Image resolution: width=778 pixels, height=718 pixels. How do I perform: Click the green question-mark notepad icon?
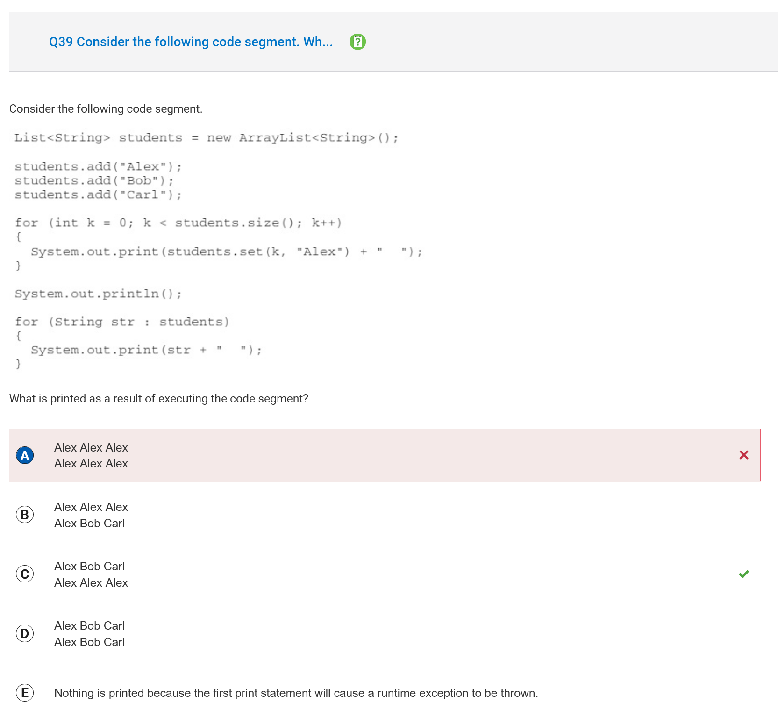pyautogui.click(x=358, y=42)
